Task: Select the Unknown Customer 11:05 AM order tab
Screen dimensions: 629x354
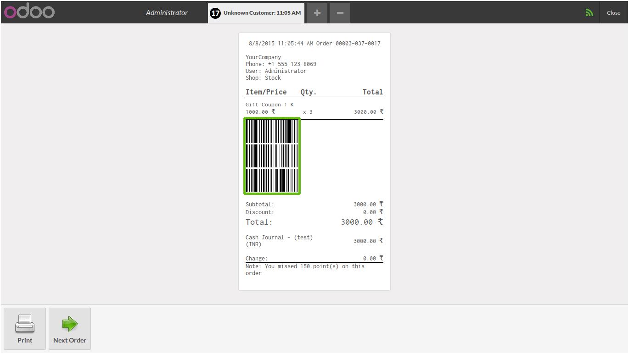Action: [256, 13]
